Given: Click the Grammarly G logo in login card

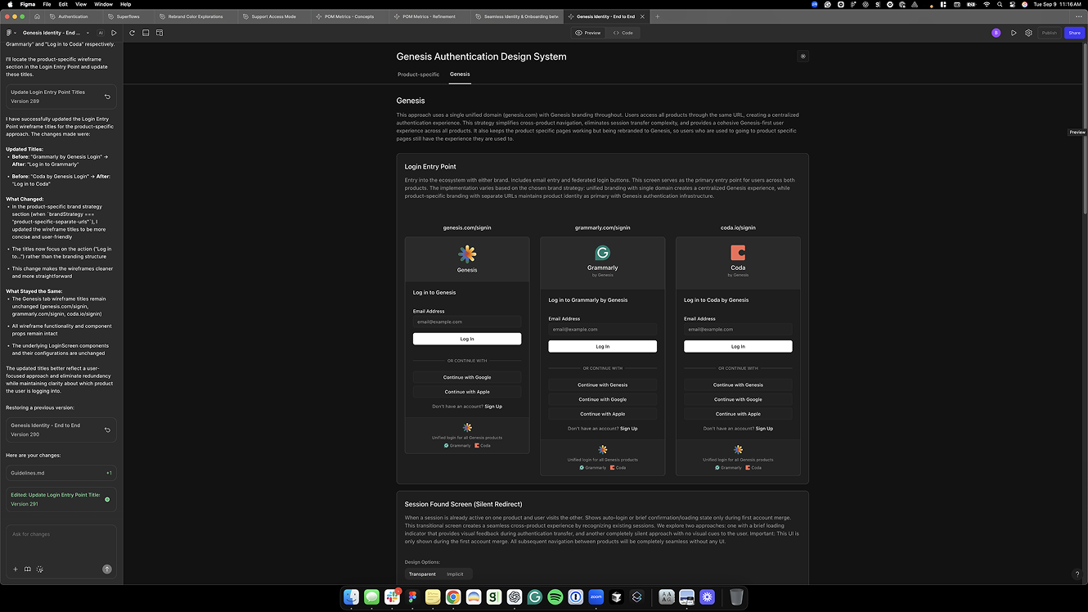Looking at the screenshot, I should click(603, 253).
